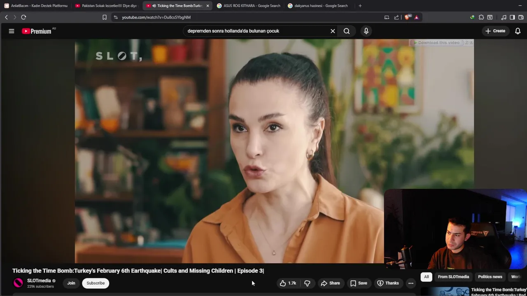Open the tab search icon in the toolbar
527x296 pixels.
tap(490, 17)
